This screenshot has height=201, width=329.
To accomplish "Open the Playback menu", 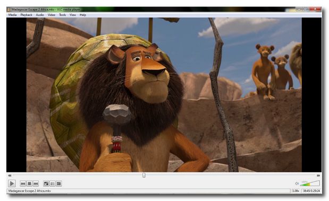I will click(x=26, y=15).
